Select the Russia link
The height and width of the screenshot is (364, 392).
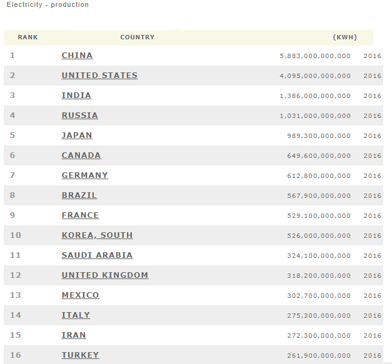(x=79, y=116)
